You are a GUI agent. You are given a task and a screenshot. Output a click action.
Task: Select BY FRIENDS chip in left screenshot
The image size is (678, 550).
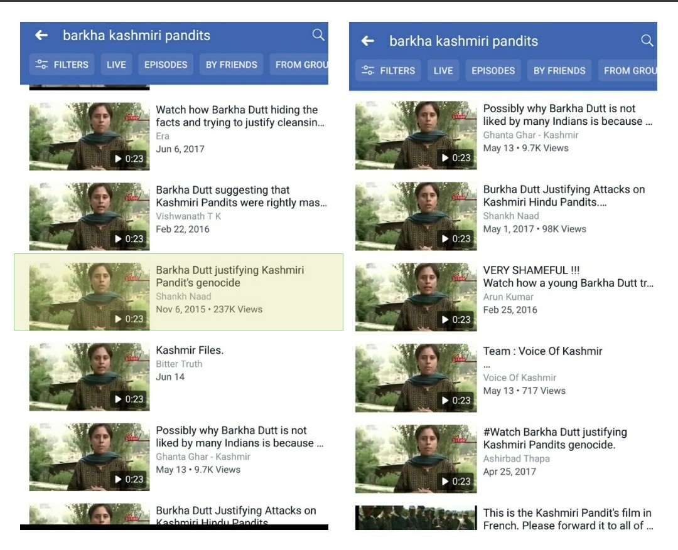[231, 65]
